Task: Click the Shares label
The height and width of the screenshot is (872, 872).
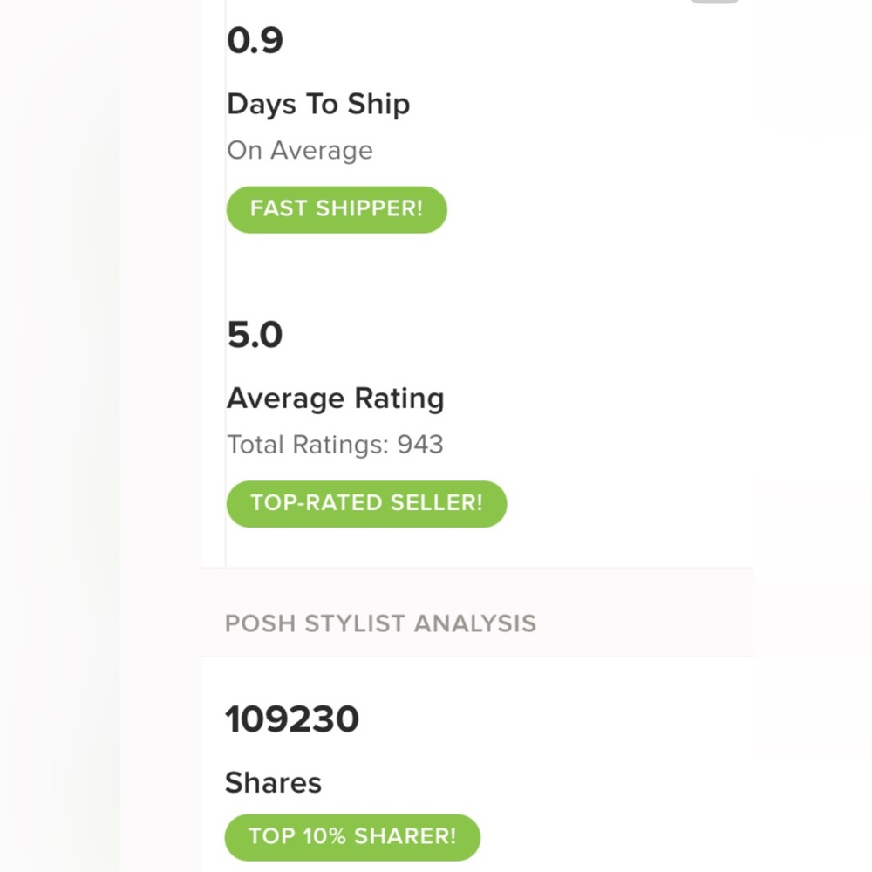Action: point(273,783)
